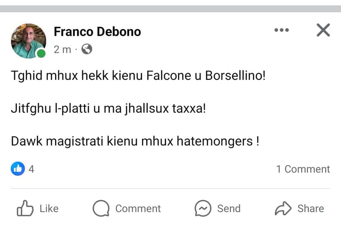Image resolution: width=341 pixels, height=225 pixels.
Task: Click the globe public-audience icon
Action: coord(87,50)
